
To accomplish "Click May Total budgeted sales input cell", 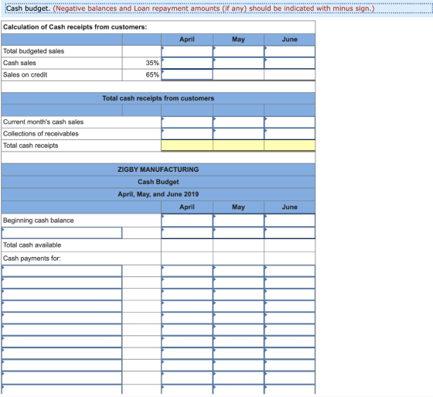I will point(238,51).
